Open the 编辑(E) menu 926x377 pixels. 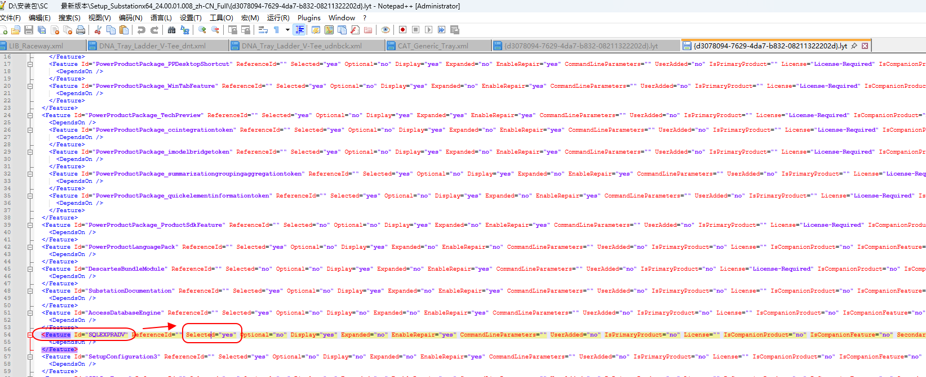[x=39, y=18]
